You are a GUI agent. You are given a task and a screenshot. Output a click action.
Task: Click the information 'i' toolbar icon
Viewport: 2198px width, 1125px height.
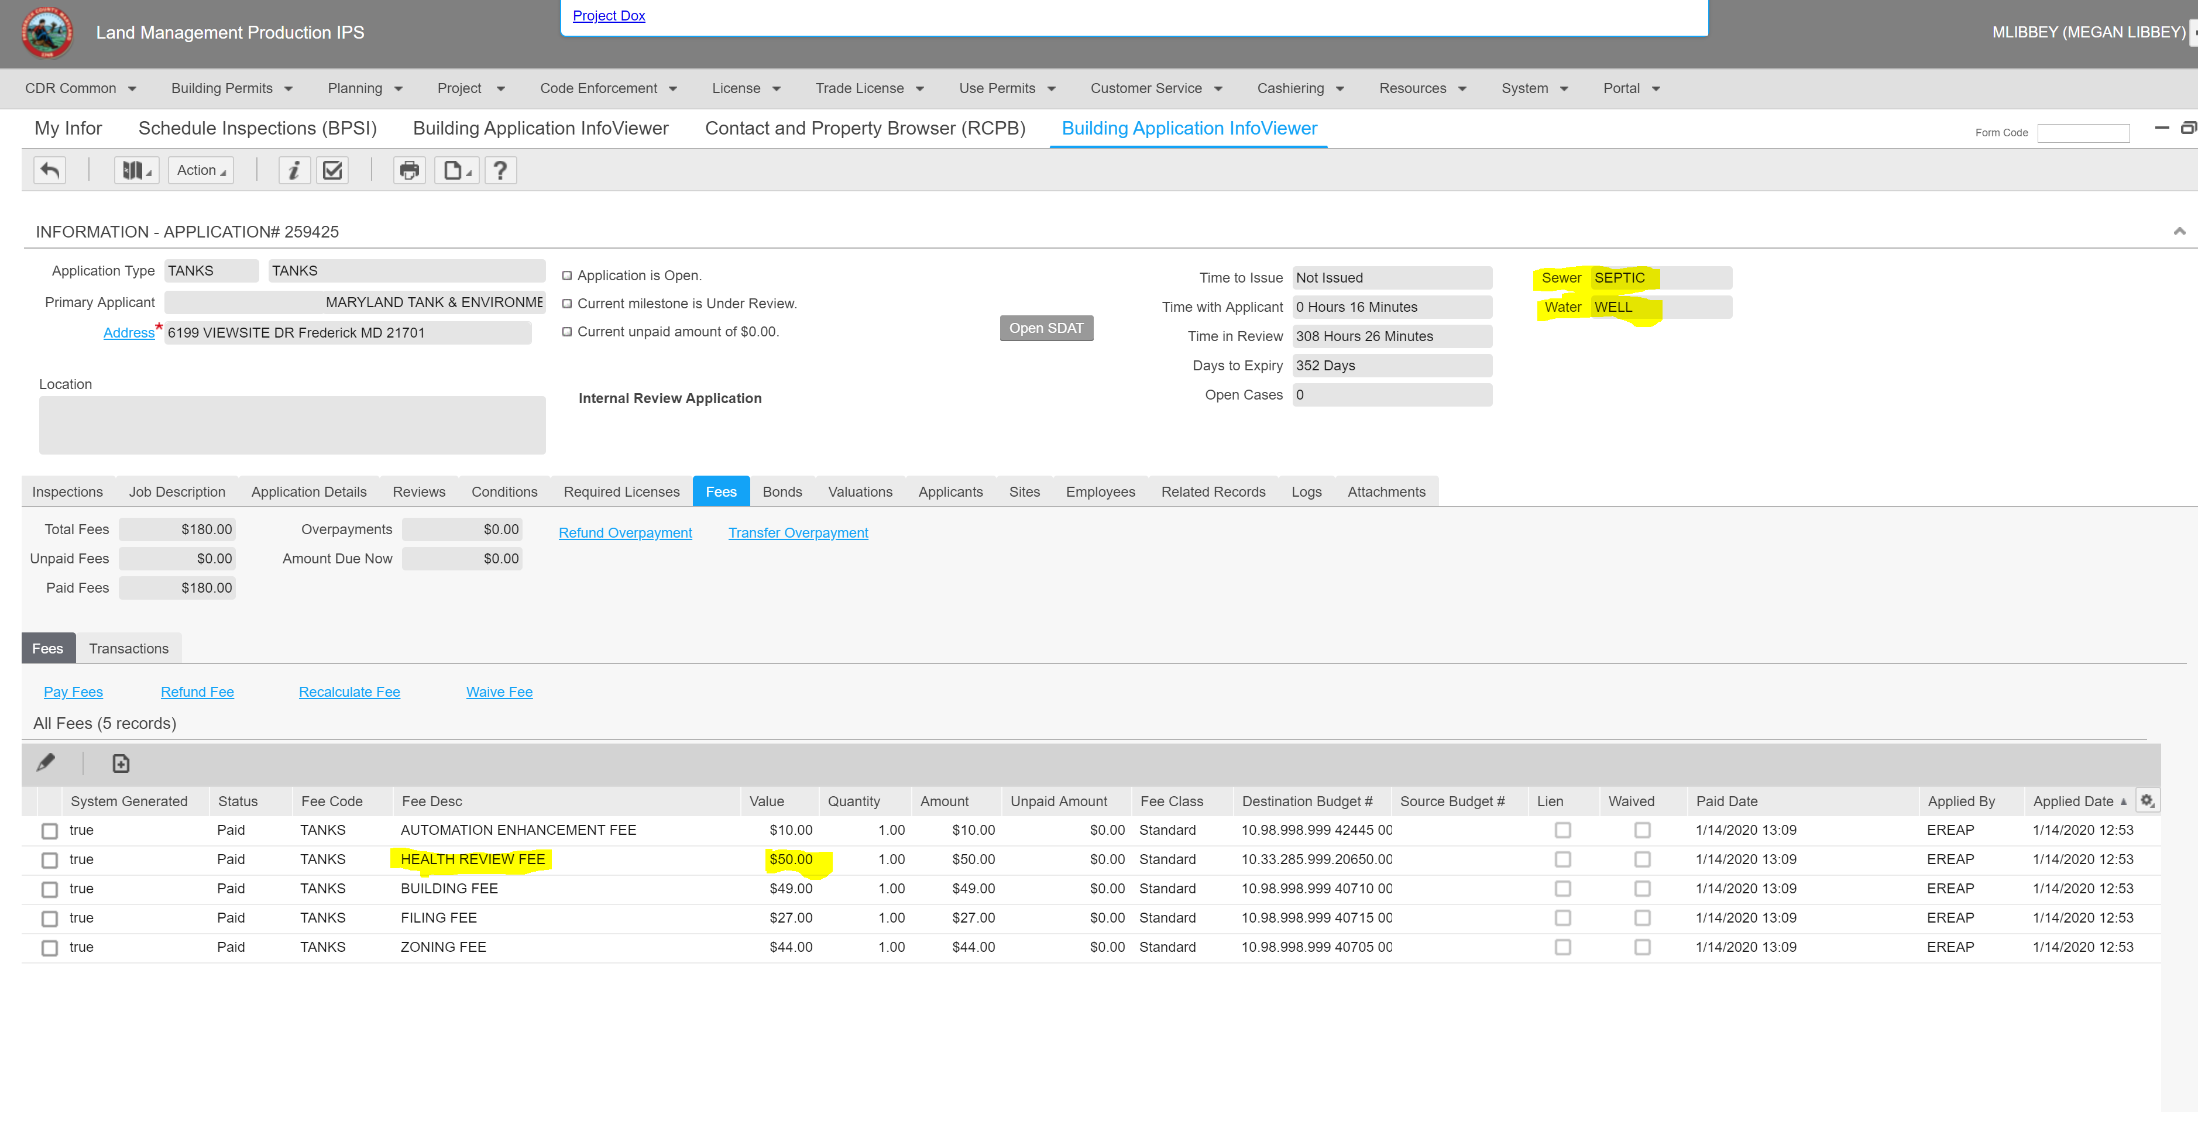pos(294,171)
